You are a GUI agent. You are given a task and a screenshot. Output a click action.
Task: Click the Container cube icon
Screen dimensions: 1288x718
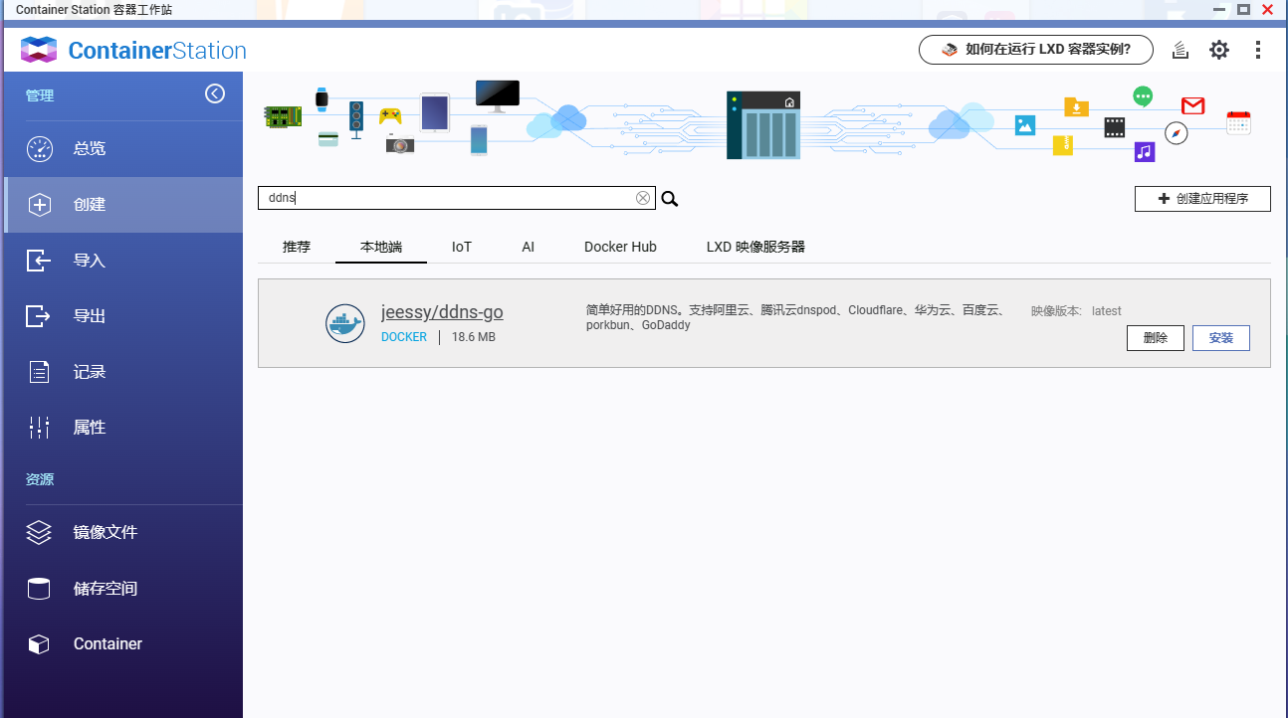click(39, 644)
